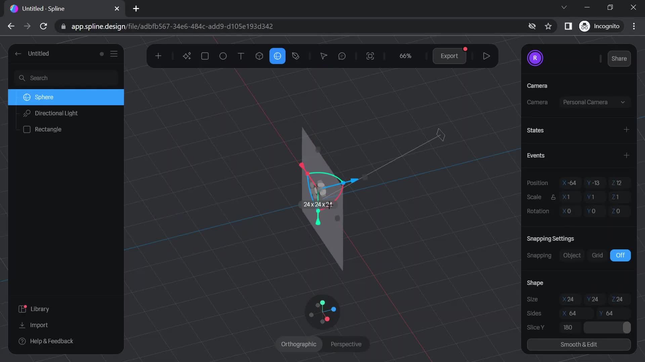Viewport: 645px width, 362px height.
Task: Click the Position Z field
Action: click(619, 183)
